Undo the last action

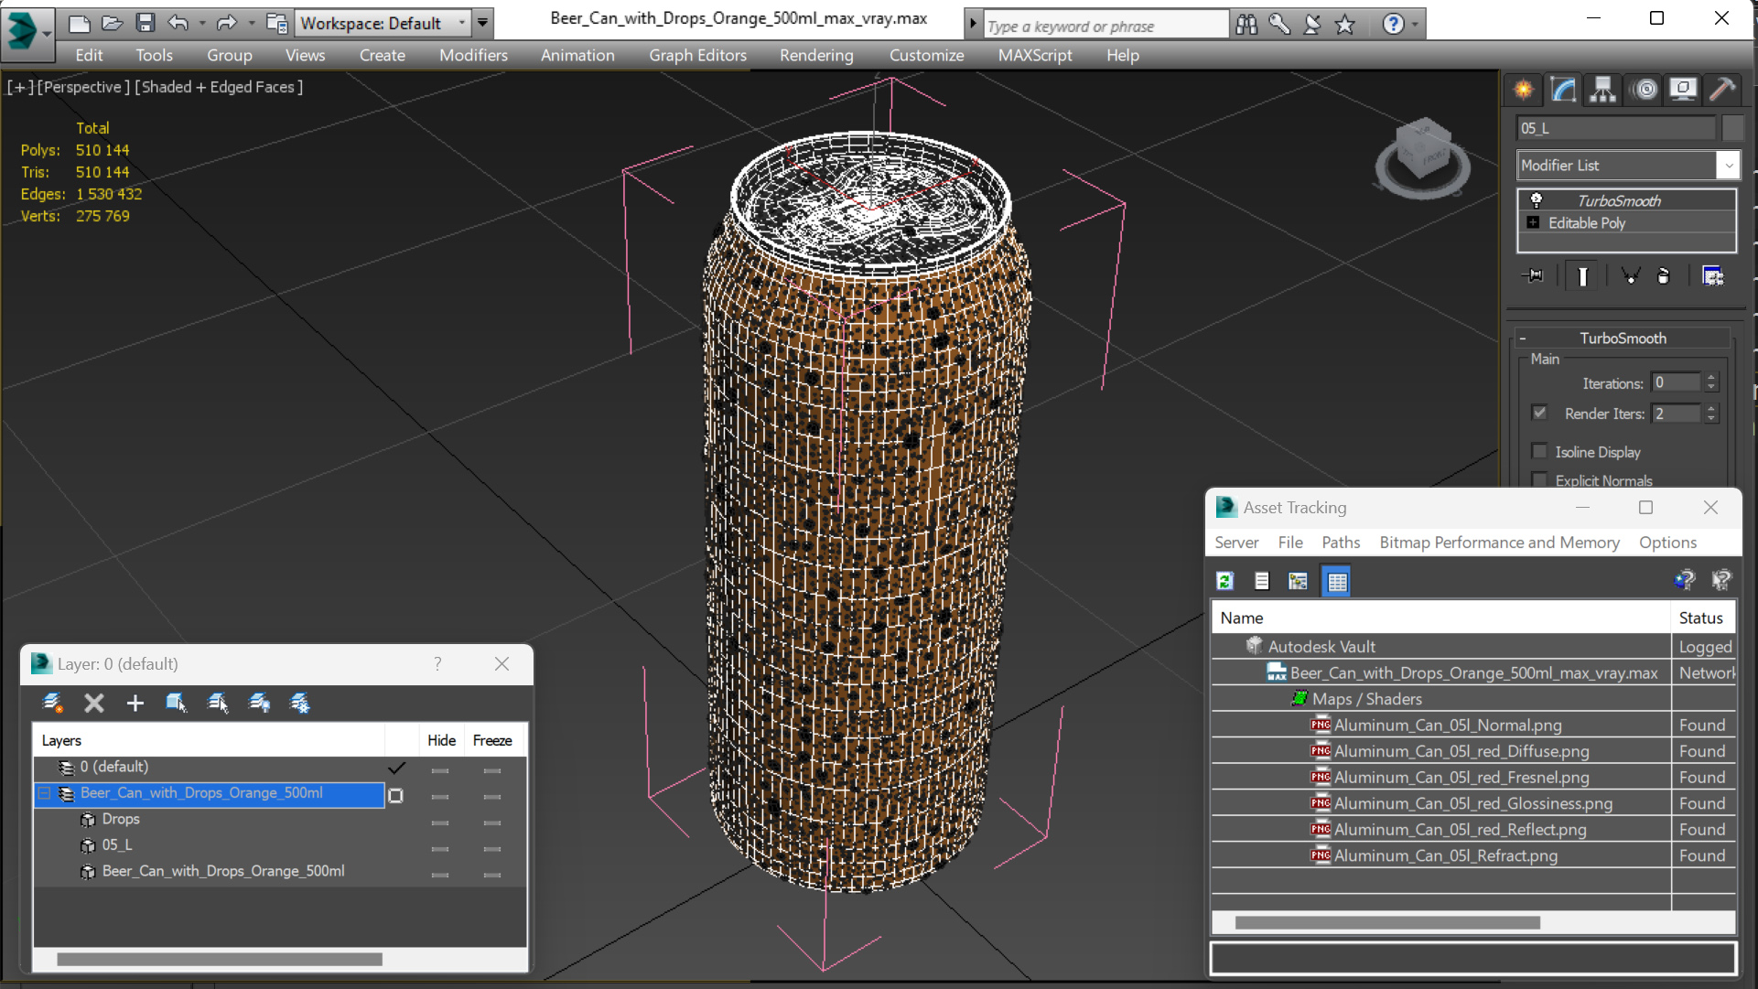[178, 23]
